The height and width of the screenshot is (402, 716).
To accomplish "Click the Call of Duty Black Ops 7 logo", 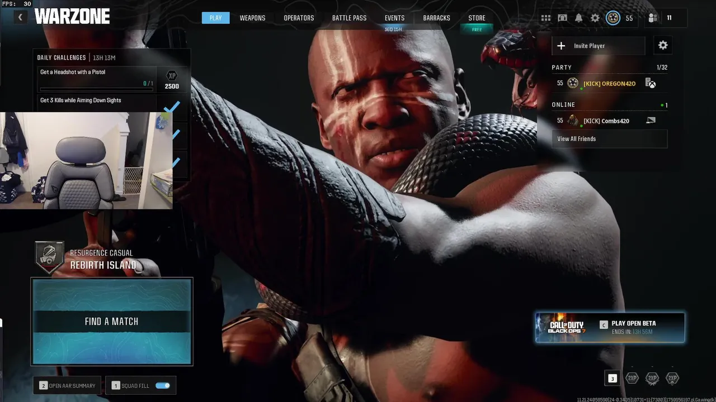I will (567, 327).
